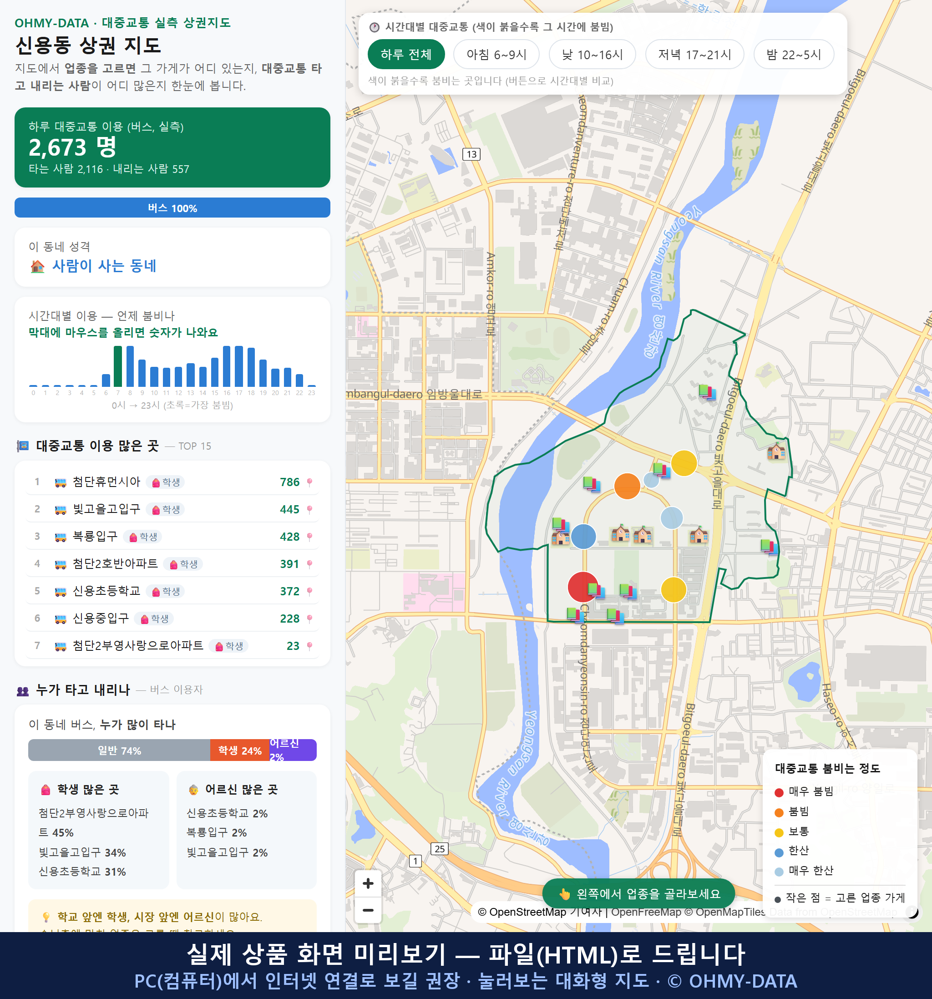Click the red 매우 붐빔 legend dot
This screenshot has height=999, width=932.
point(779,792)
